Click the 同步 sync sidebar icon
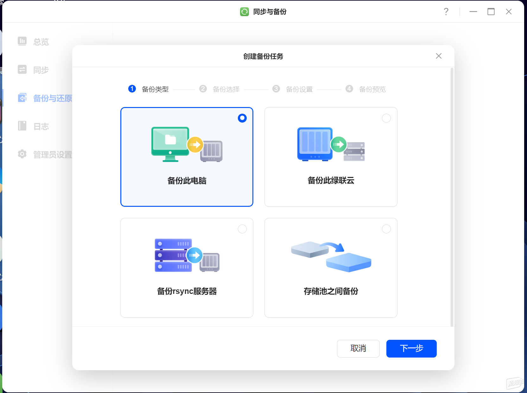This screenshot has height=393, width=527. pos(22,69)
